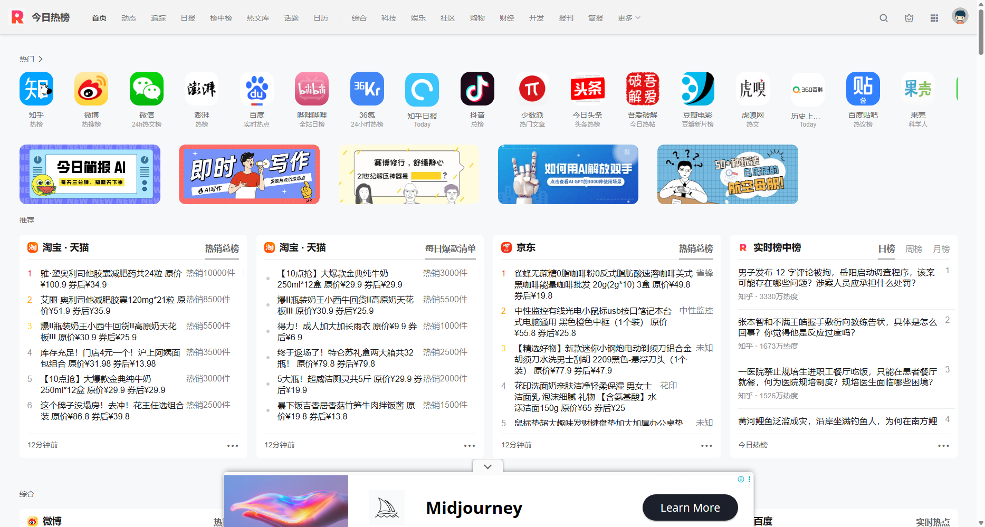
Task: Open 热销总榜 link in 京东 card
Action: point(696,248)
